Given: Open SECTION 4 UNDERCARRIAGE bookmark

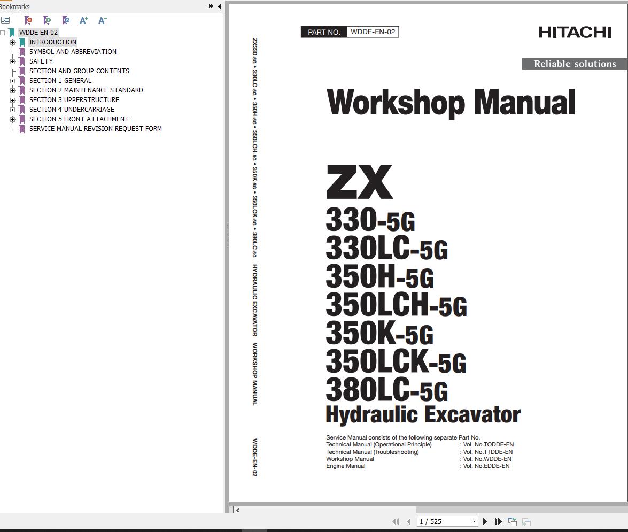Looking at the screenshot, I should (72, 110).
